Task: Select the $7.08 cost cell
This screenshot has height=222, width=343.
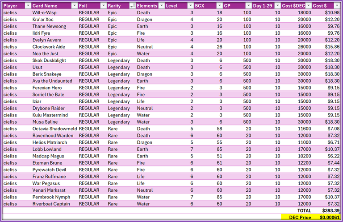Action: [326, 129]
